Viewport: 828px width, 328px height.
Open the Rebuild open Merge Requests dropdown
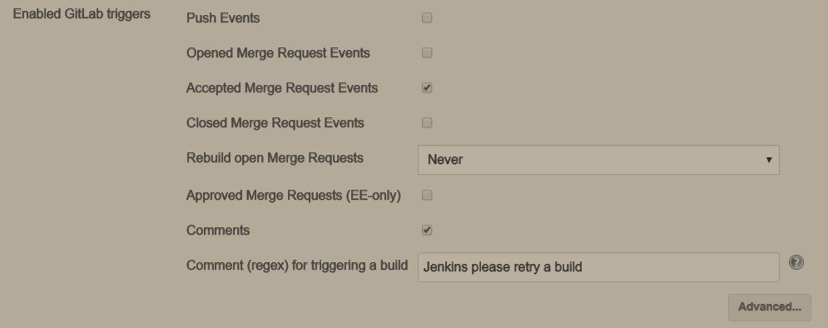coord(598,160)
